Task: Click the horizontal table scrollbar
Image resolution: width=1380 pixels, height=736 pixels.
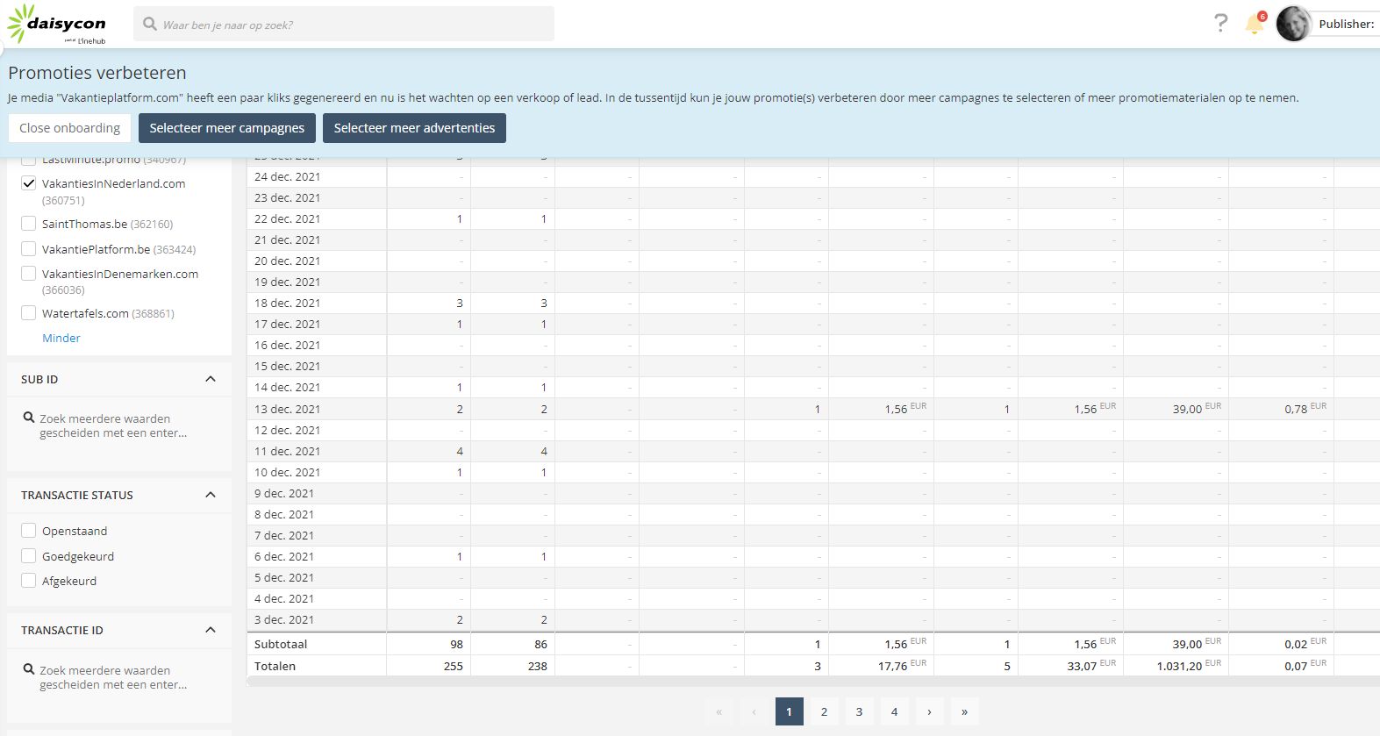Action: coord(812,682)
